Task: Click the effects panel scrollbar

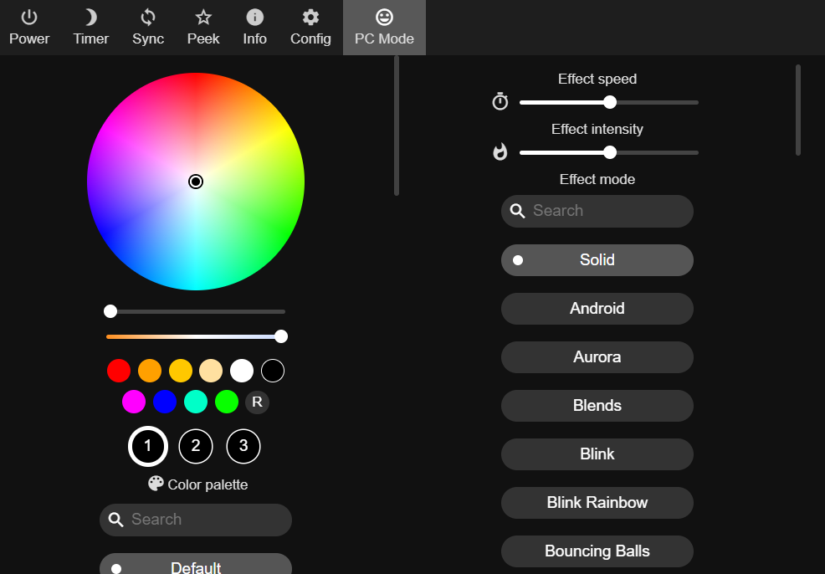Action: (x=798, y=110)
